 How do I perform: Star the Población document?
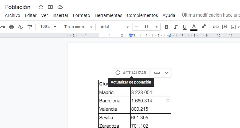pyautogui.click(x=41, y=7)
